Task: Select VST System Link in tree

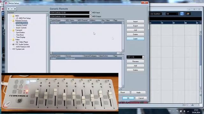Action: [18, 49]
